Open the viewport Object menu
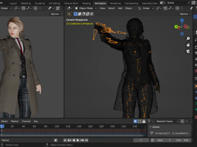Image resolution: width=197 pixels, height=147 pixels. click(x=128, y=9)
